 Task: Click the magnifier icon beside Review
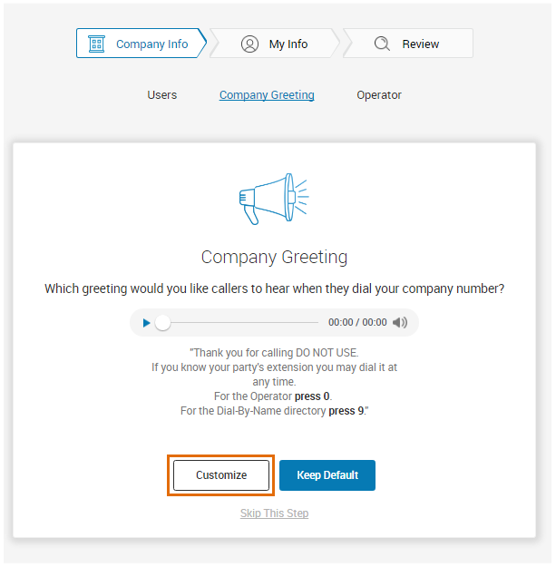(x=382, y=44)
